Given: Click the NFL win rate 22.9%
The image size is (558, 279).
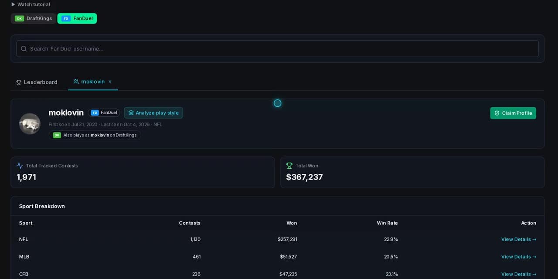Looking at the screenshot, I should pyautogui.click(x=391, y=239).
